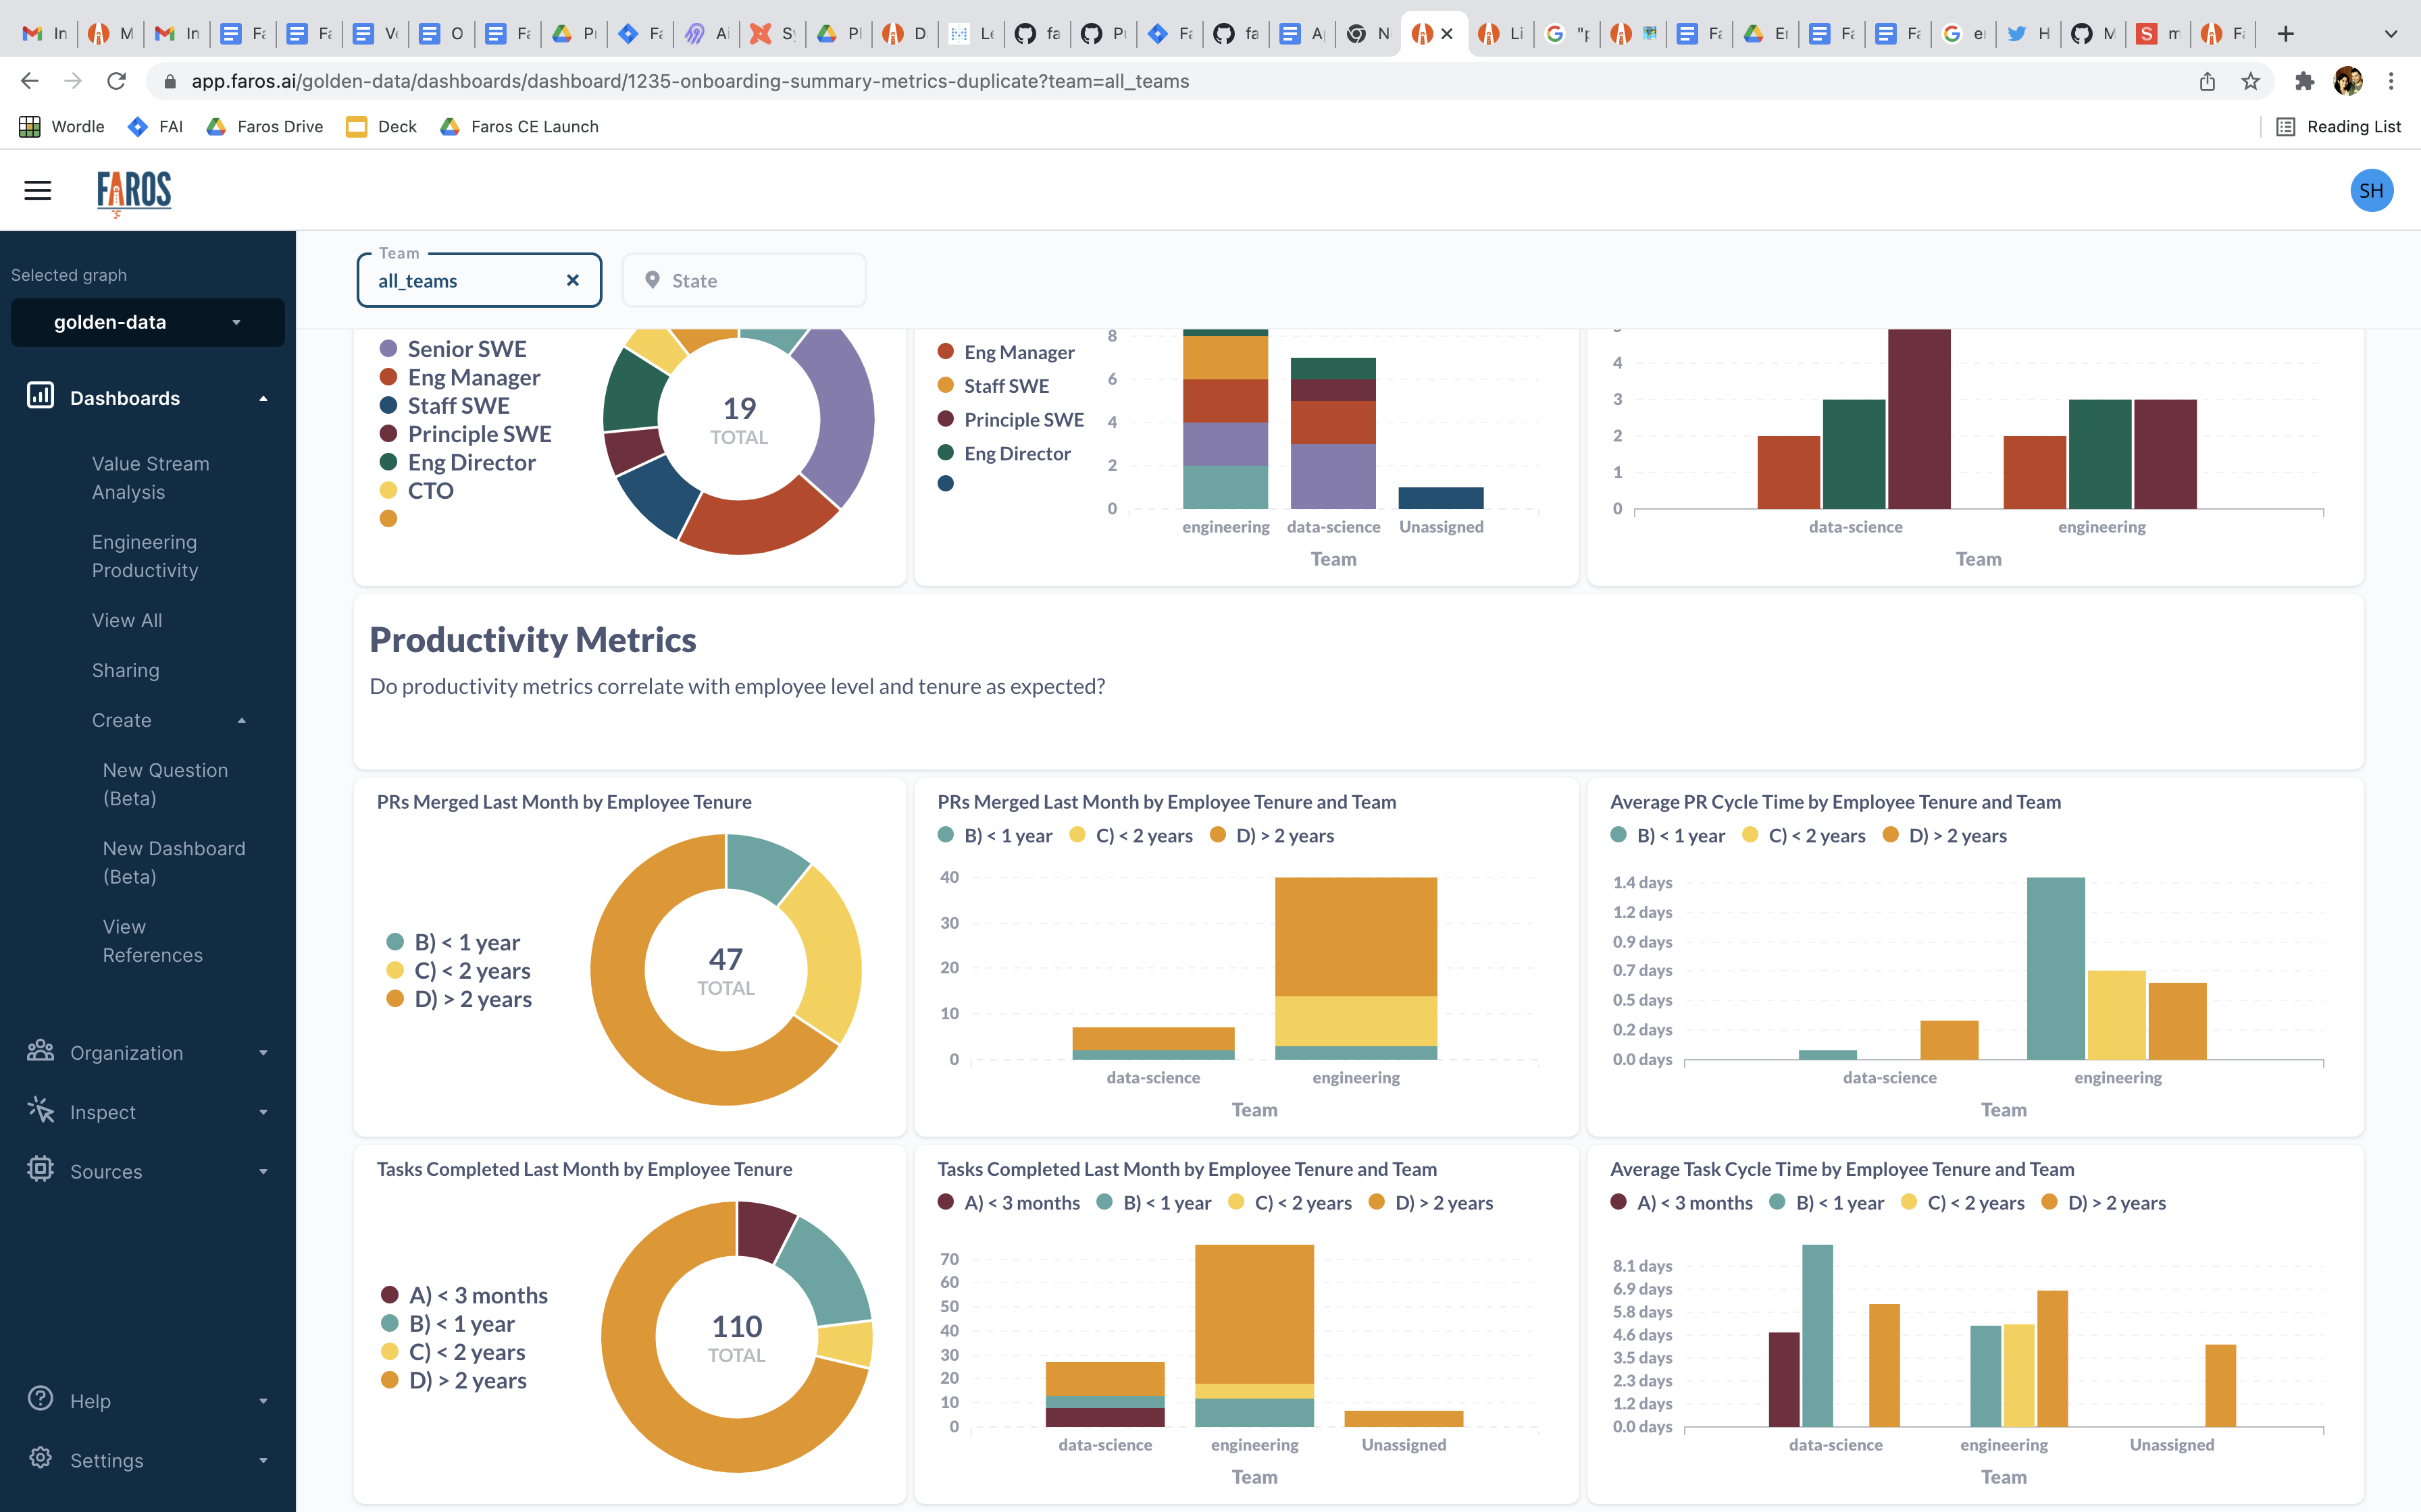Select the Dashboards bar-chart icon
This screenshot has height=1512, width=2421.
pyautogui.click(x=40, y=397)
